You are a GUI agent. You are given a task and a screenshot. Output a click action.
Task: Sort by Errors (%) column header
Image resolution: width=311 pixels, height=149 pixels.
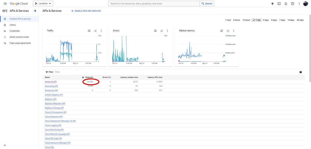(107, 77)
